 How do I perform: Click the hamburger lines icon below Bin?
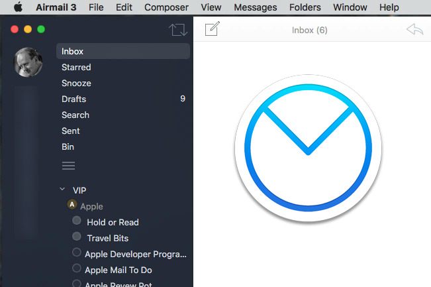point(68,166)
